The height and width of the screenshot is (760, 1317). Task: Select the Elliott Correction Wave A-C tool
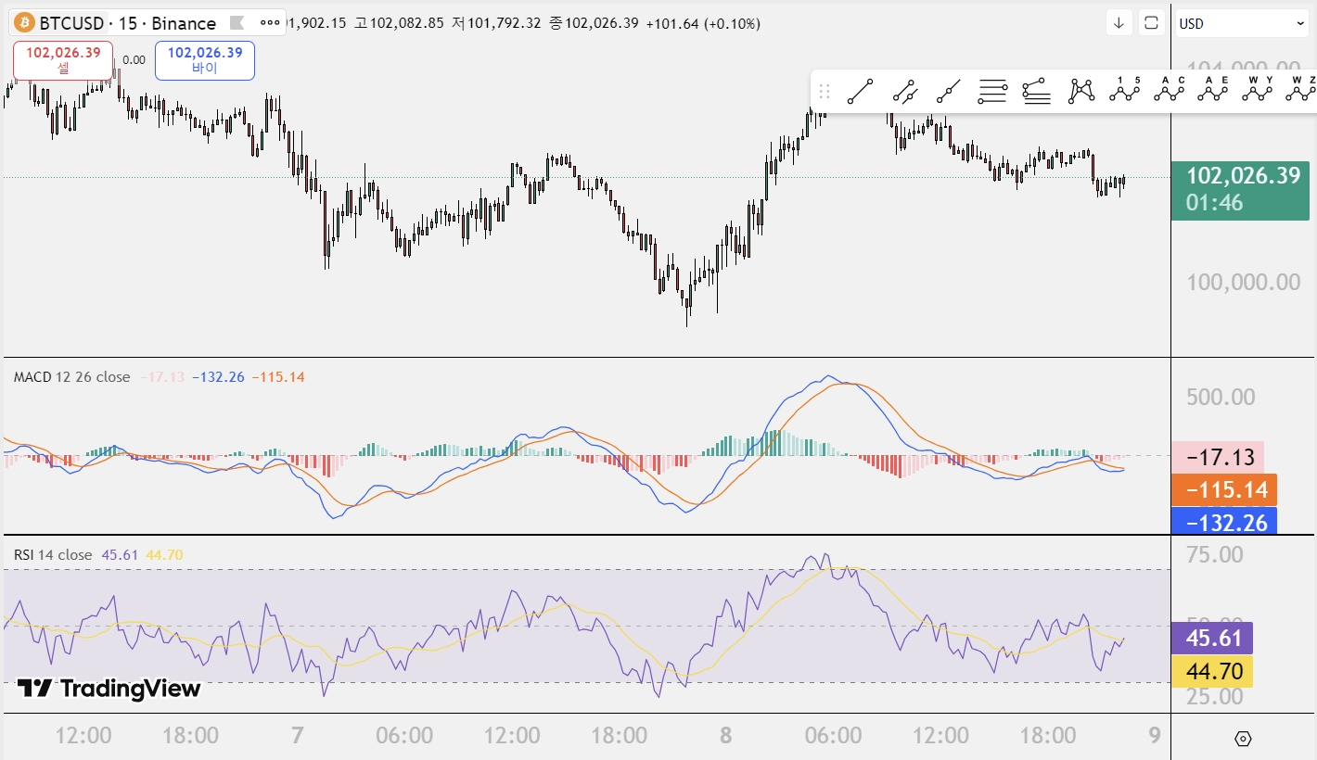tap(1170, 90)
